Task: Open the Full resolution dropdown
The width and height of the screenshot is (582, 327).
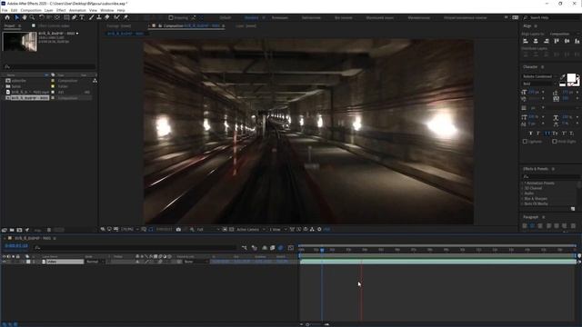Action: pos(208,230)
